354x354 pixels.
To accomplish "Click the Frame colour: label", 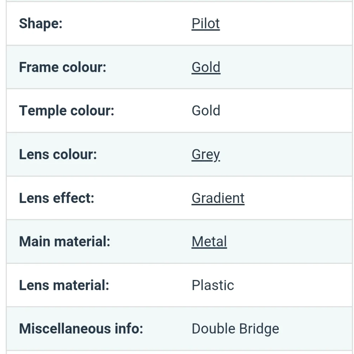I will point(63,67).
